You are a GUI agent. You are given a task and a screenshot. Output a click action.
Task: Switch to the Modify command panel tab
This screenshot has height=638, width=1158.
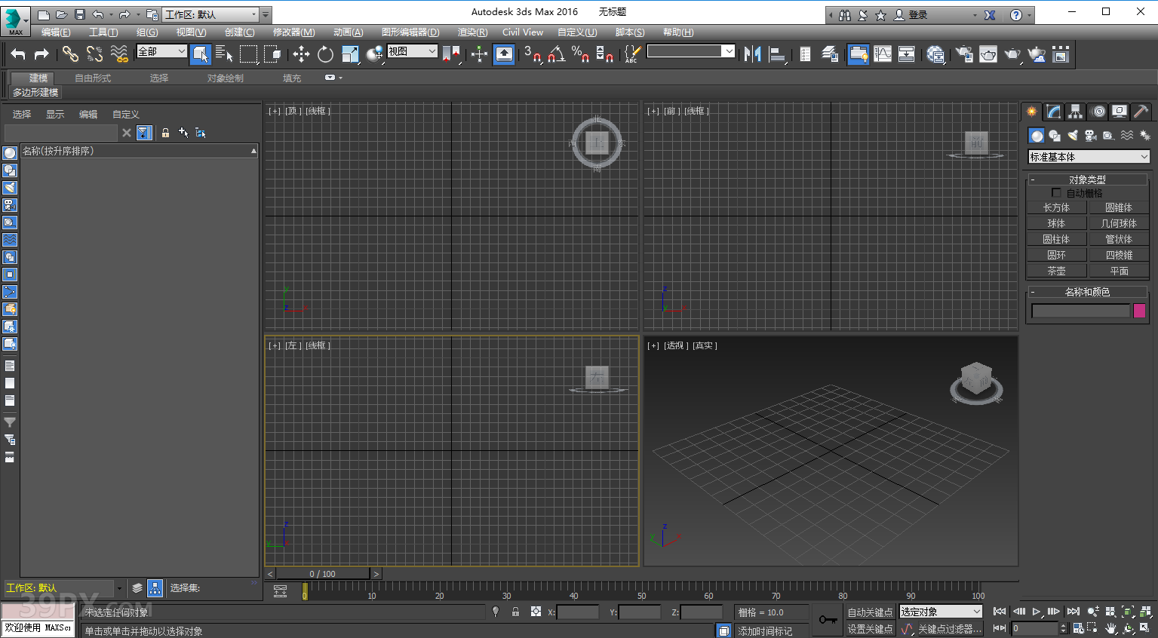click(x=1054, y=112)
